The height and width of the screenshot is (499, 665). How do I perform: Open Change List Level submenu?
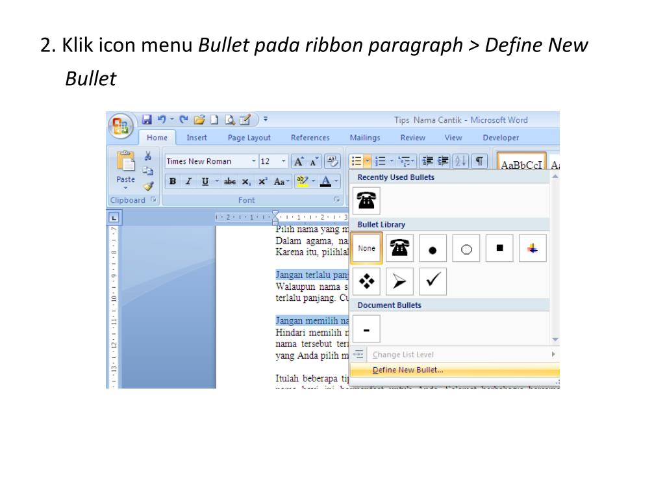click(x=455, y=354)
